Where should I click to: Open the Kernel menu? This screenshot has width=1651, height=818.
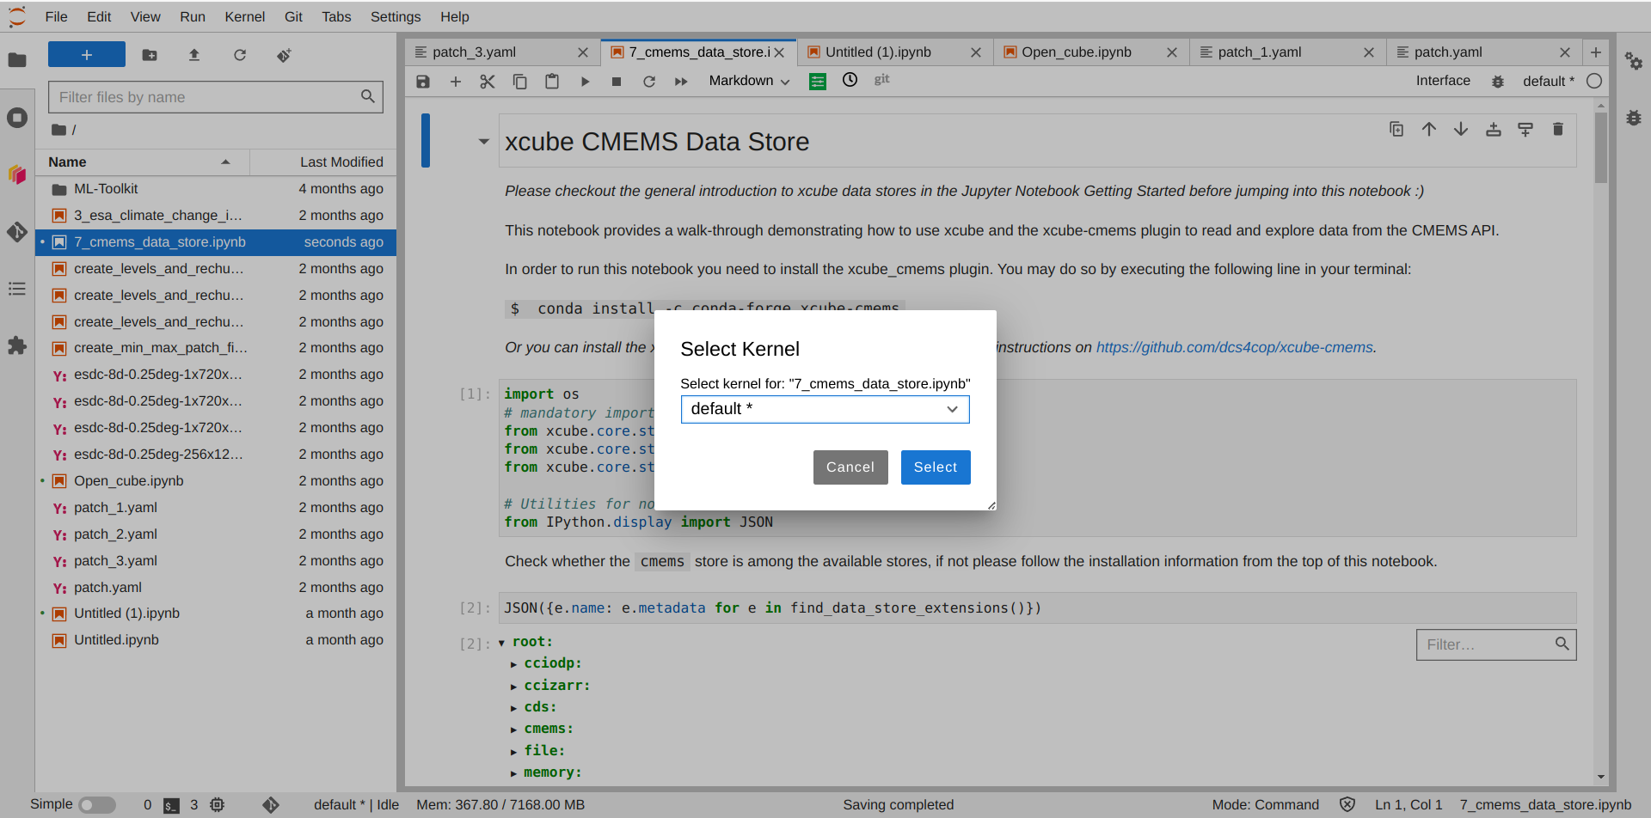pyautogui.click(x=245, y=16)
